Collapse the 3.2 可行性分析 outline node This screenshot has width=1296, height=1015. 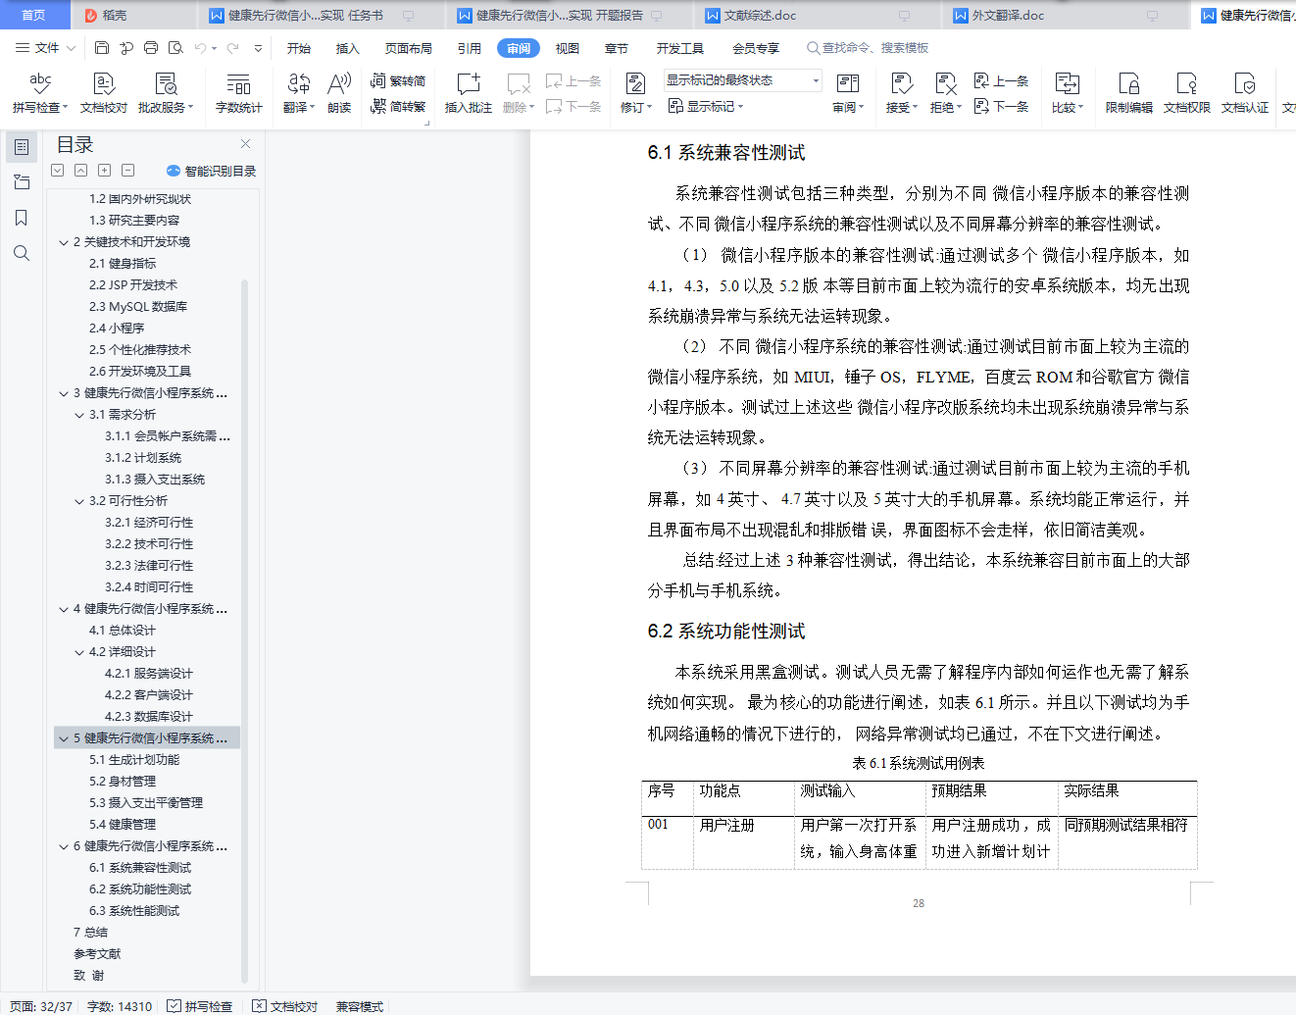coord(79,501)
